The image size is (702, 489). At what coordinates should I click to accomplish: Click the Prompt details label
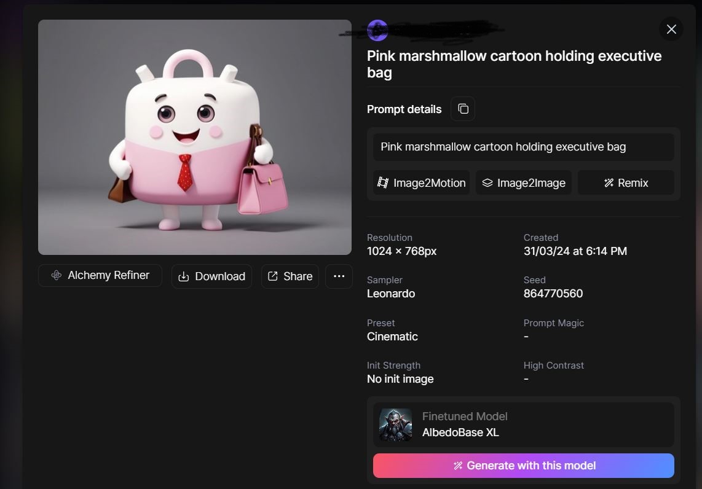(404, 109)
